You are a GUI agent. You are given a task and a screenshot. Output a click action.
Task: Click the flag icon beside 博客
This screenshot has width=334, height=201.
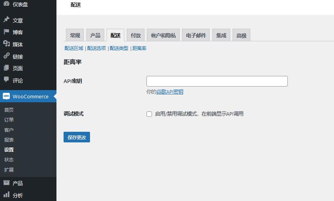(6, 32)
